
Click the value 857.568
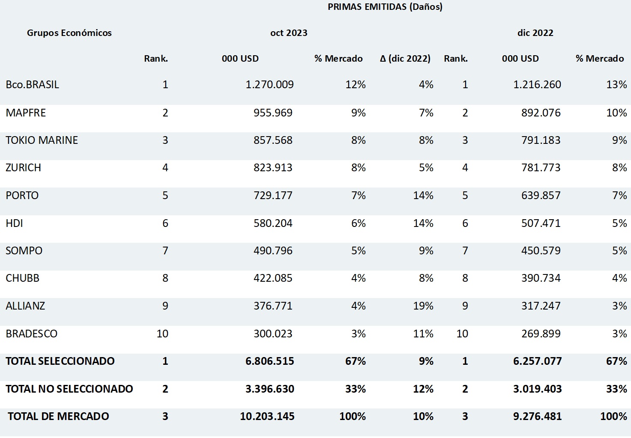pyautogui.click(x=273, y=140)
